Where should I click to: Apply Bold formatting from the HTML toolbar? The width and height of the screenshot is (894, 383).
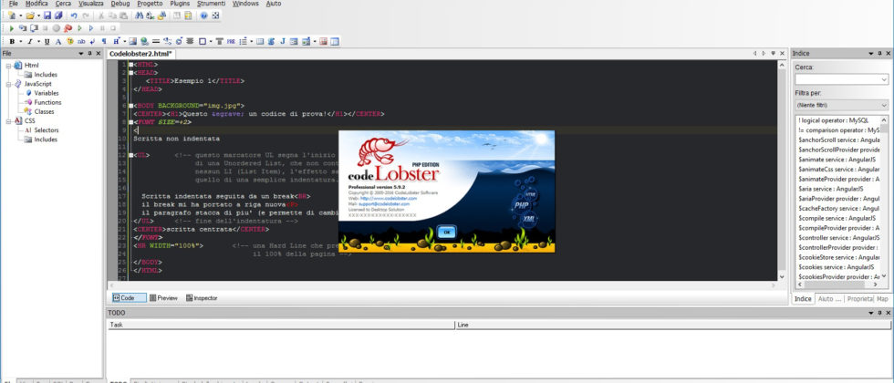coord(12,41)
